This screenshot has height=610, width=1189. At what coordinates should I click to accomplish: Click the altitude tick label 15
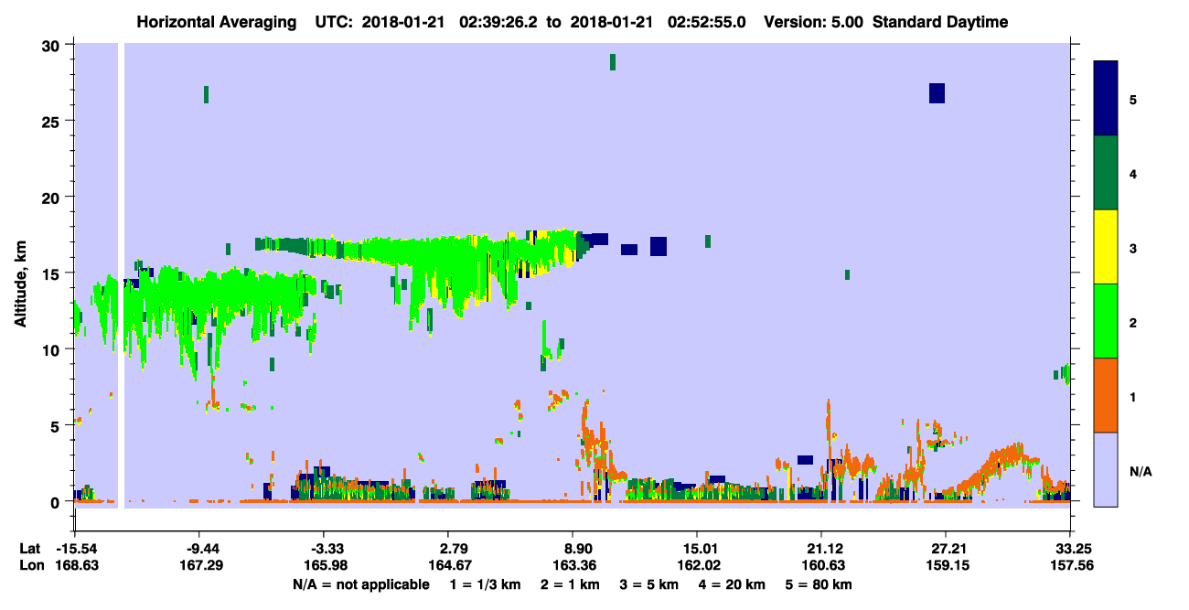tap(53, 273)
